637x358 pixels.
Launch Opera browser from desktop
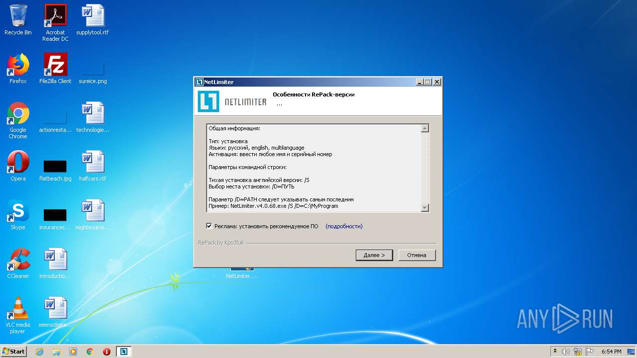coord(18,166)
